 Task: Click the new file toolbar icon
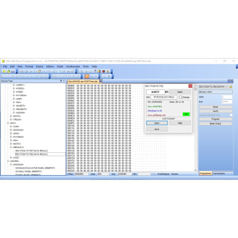pyautogui.click(x=4, y=71)
